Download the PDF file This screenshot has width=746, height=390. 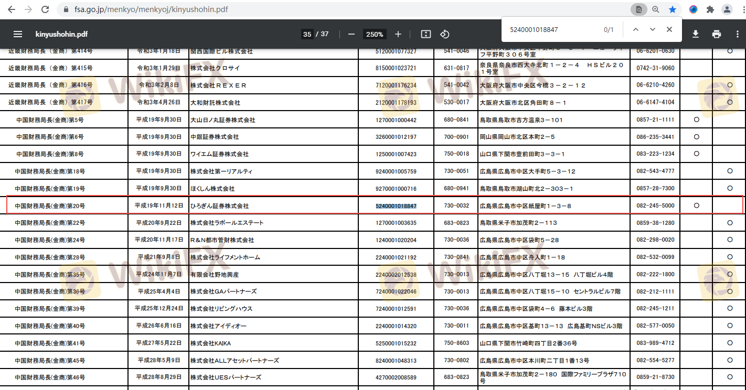tap(696, 34)
